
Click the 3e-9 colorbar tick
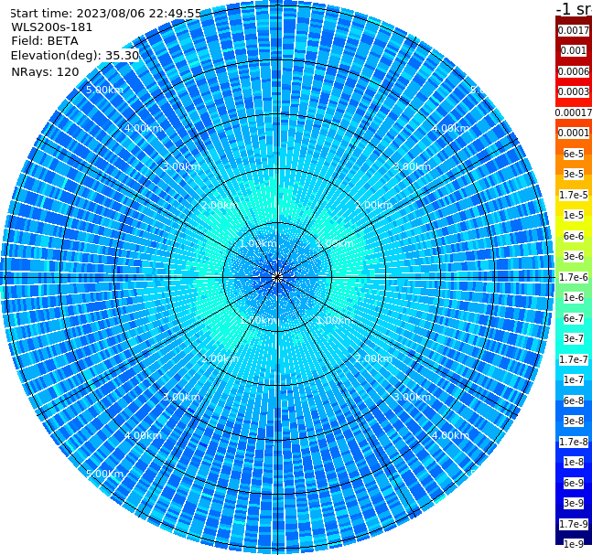point(574,503)
